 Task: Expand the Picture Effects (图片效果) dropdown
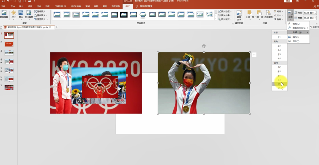click(x=225, y=15)
